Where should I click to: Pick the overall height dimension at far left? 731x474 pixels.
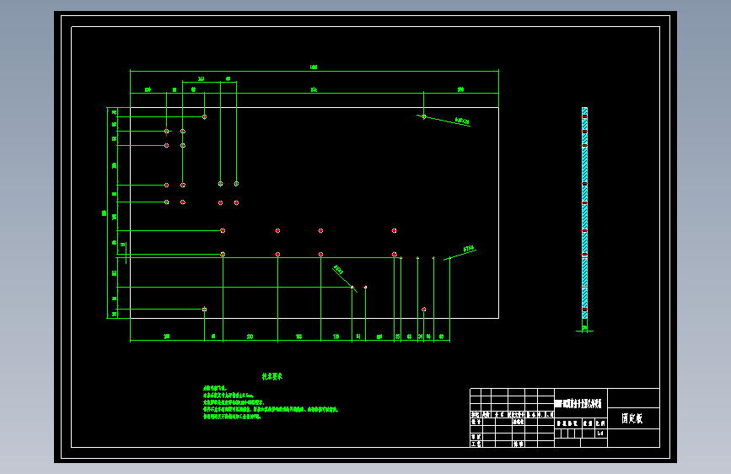pos(104,213)
